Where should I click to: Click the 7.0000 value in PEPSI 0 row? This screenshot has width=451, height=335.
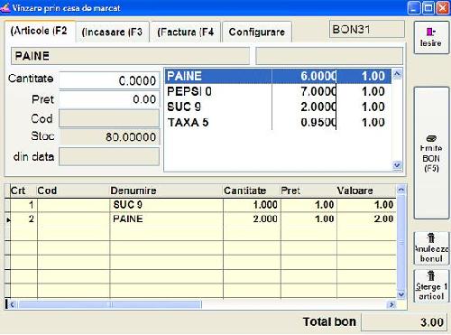[318, 91]
